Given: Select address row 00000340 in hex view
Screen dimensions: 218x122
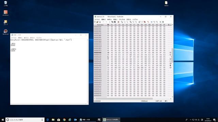Looking at the screenshot, I should pyautogui.click(x=97, y=27).
